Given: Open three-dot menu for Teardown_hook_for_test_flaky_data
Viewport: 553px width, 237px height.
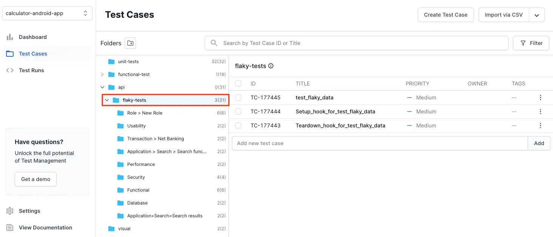Looking at the screenshot, I should click(x=541, y=125).
